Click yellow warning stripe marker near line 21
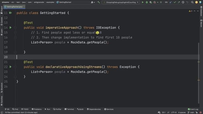The width and height of the screenshot is (203, 114). [x=199, y=62]
